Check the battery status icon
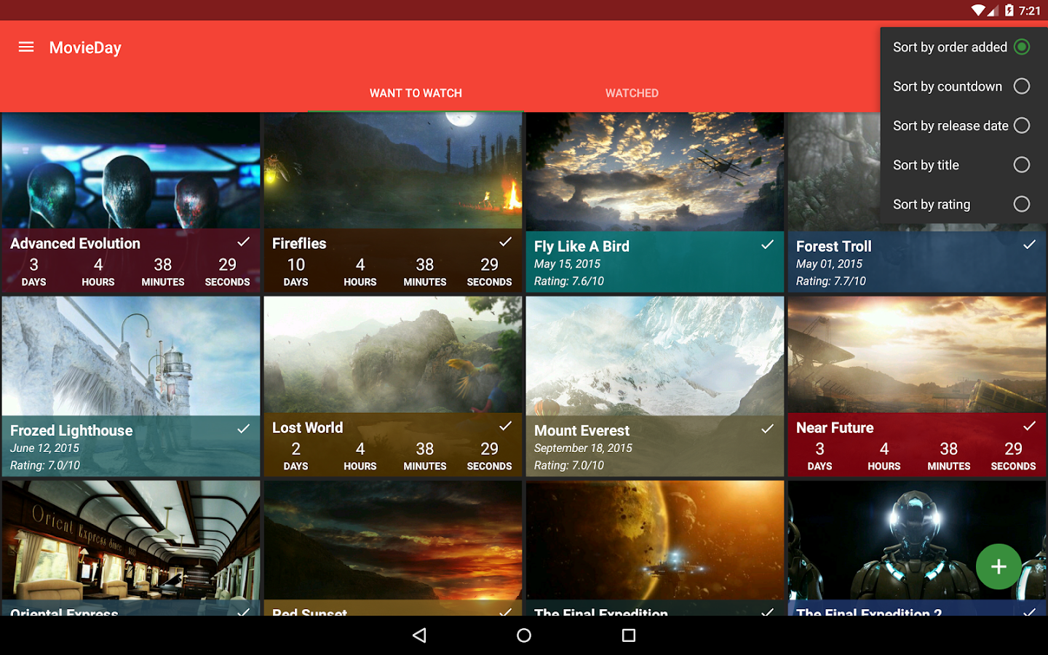 (1009, 10)
